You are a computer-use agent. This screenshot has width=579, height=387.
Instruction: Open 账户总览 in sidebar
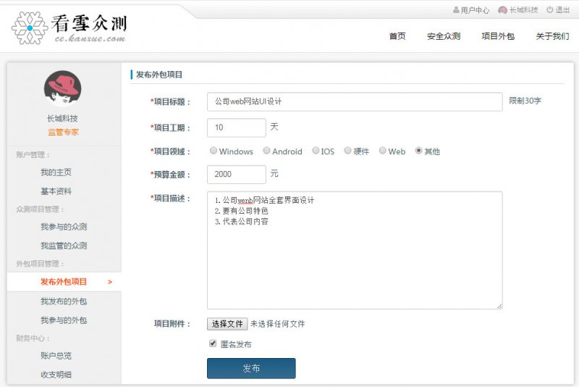point(56,356)
